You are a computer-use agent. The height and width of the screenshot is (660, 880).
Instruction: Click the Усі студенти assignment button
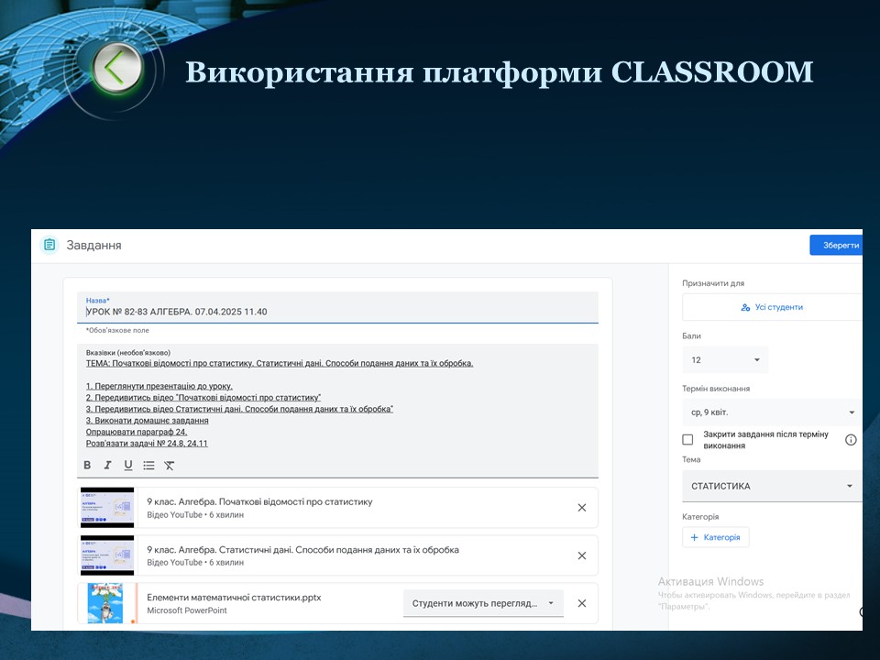click(x=771, y=307)
